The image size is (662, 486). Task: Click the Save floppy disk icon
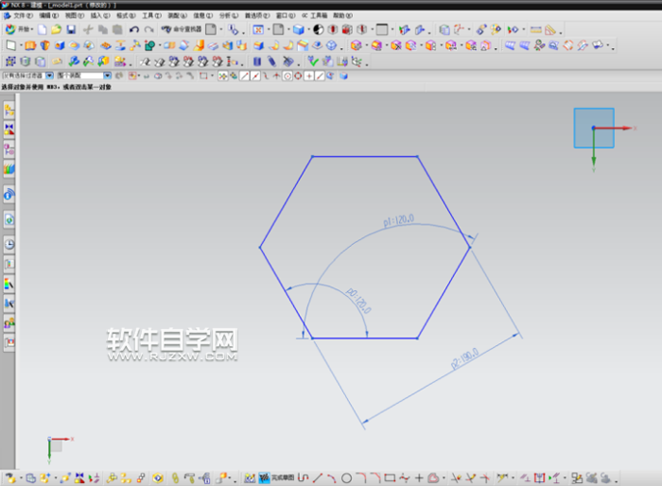click(71, 30)
